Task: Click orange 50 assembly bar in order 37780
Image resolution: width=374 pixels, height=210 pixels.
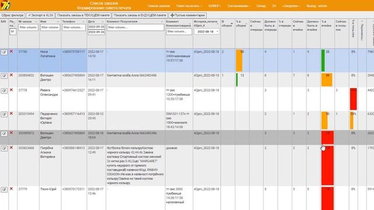Action: pyautogui.click(x=239, y=60)
